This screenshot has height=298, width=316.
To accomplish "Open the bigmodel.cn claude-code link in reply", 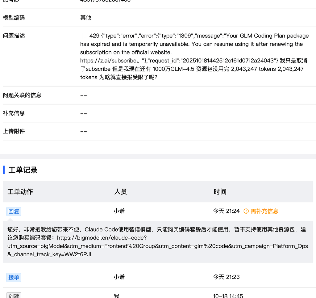I will pos(158,246).
